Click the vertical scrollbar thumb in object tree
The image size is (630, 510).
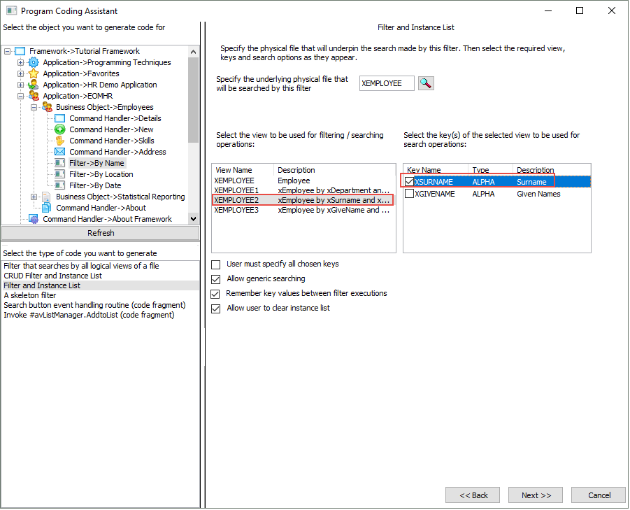coord(193,100)
